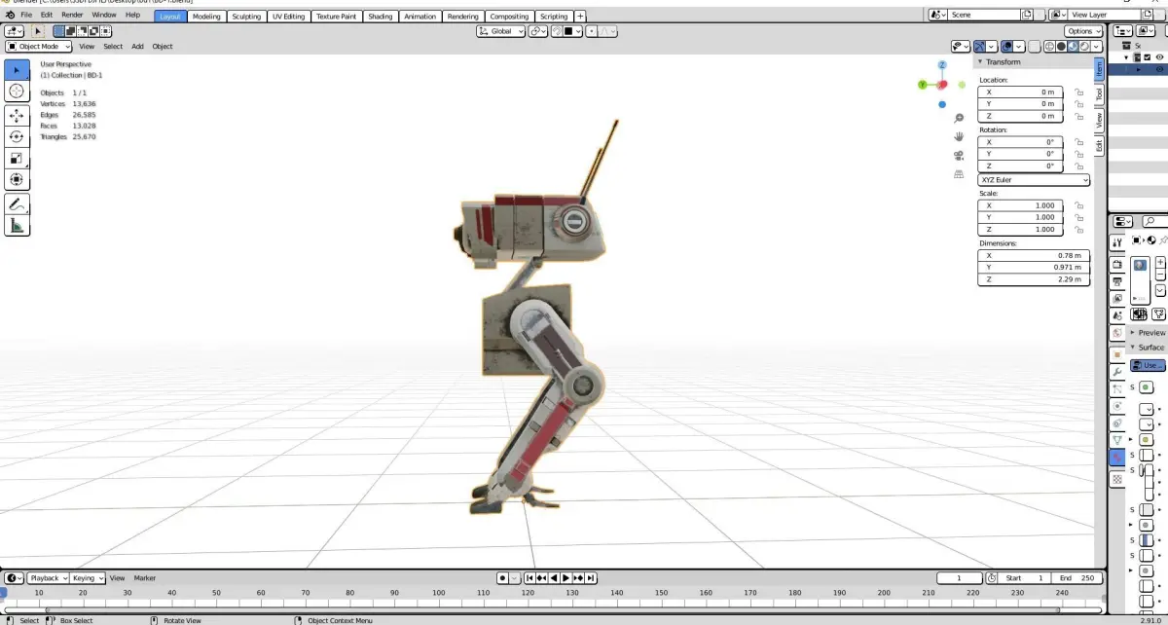Toggle the lock for Scale X

click(1078, 205)
